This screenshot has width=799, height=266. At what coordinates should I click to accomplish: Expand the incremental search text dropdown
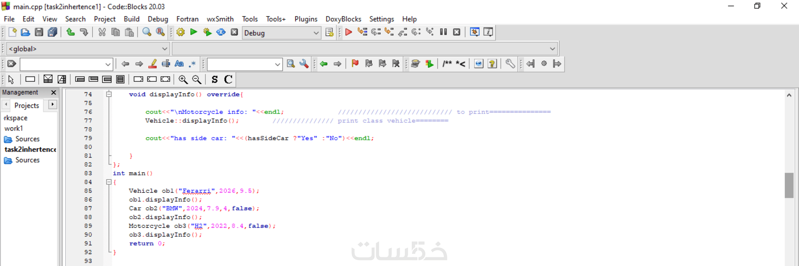(108, 64)
